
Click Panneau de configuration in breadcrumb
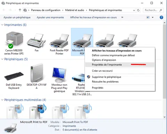(x=46, y=10)
